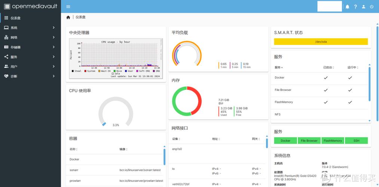Sort services table by 已启动 column
379x187 pixels.
click(x=328, y=67)
